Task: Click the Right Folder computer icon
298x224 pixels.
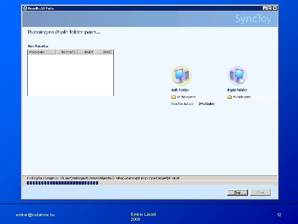Action: pyautogui.click(x=237, y=76)
